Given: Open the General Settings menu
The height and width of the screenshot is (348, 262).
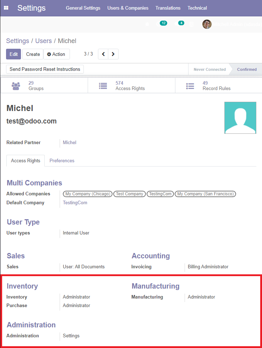Looking at the screenshot, I should (x=83, y=8).
